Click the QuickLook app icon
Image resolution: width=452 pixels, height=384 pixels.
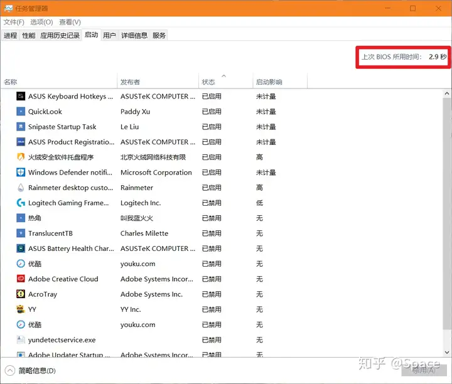pyautogui.click(x=21, y=112)
